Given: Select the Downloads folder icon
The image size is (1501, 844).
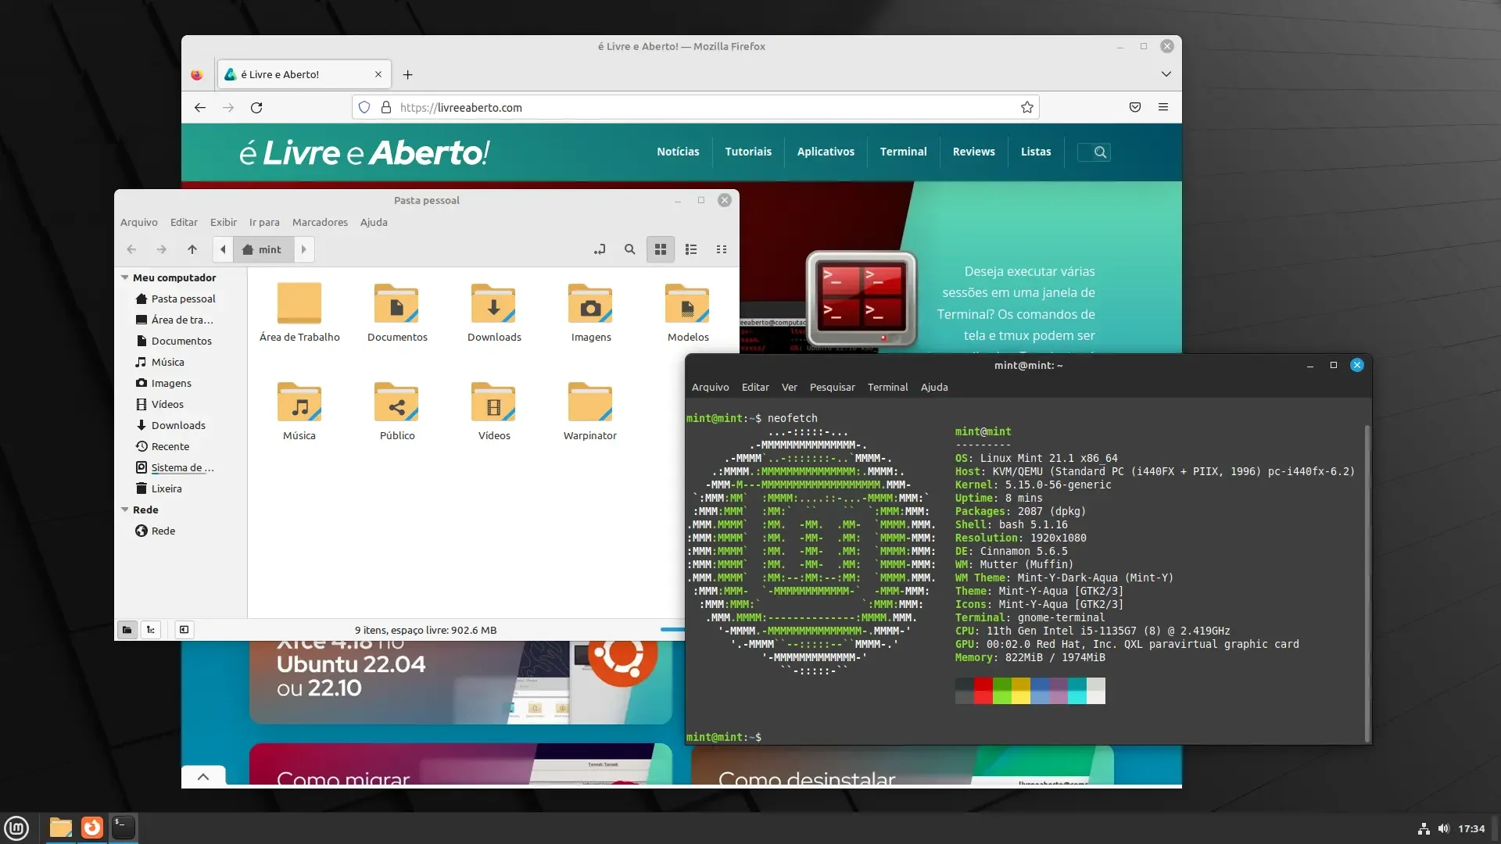Looking at the screenshot, I should [493, 304].
